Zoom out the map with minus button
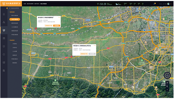The width and height of the screenshot is (174, 99). click(x=167, y=90)
